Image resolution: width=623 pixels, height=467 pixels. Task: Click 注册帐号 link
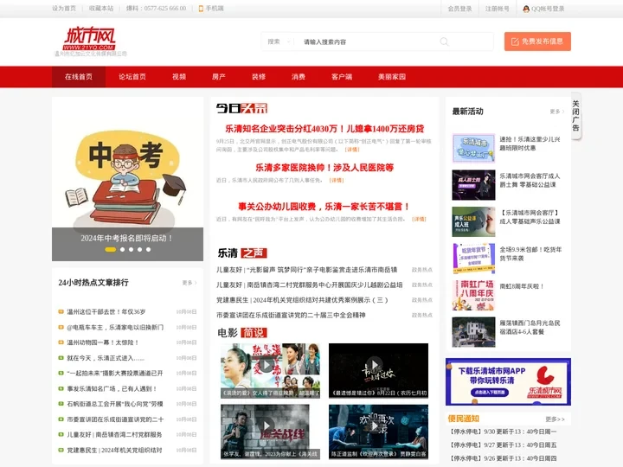pos(497,9)
